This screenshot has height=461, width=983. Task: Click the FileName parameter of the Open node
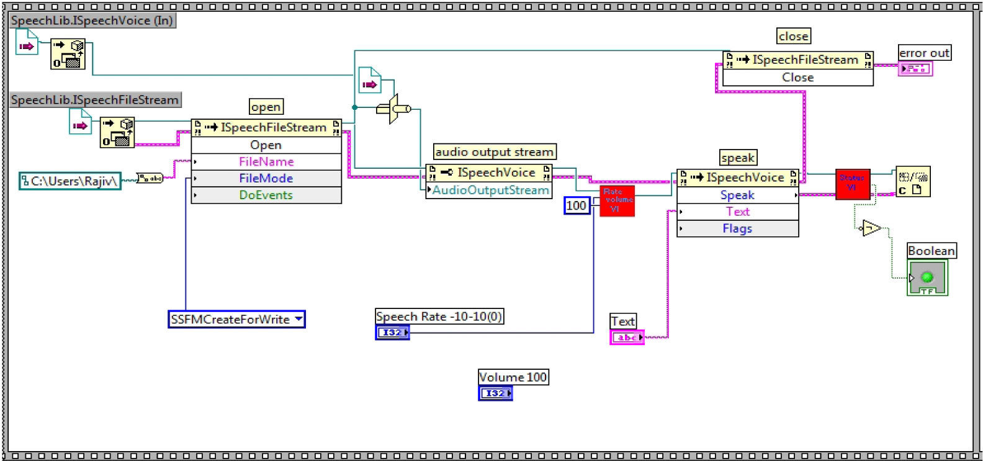[x=266, y=161]
